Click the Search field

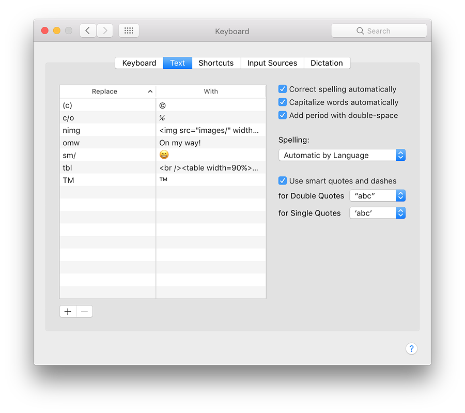tap(379, 30)
